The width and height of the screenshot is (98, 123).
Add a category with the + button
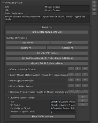click(x=94, y=6)
